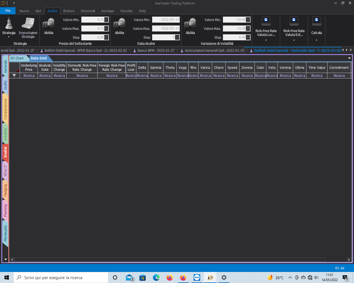Screen dimensions: 354x283
Task: Click the Delta Ricerca filter field
Action: pyautogui.click(x=142, y=76)
